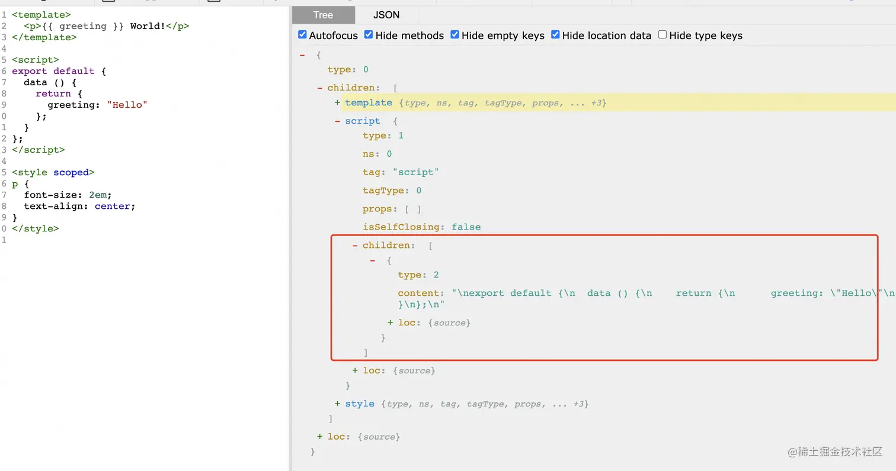This screenshot has height=471, width=896.
Task: Expand the root loc entry
Action: click(x=320, y=437)
